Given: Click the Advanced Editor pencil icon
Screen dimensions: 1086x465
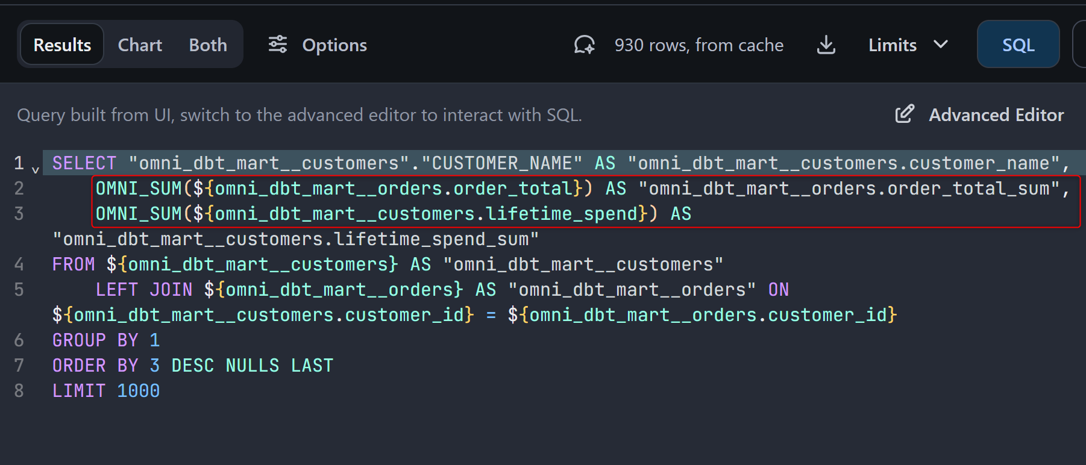Looking at the screenshot, I should (x=905, y=114).
